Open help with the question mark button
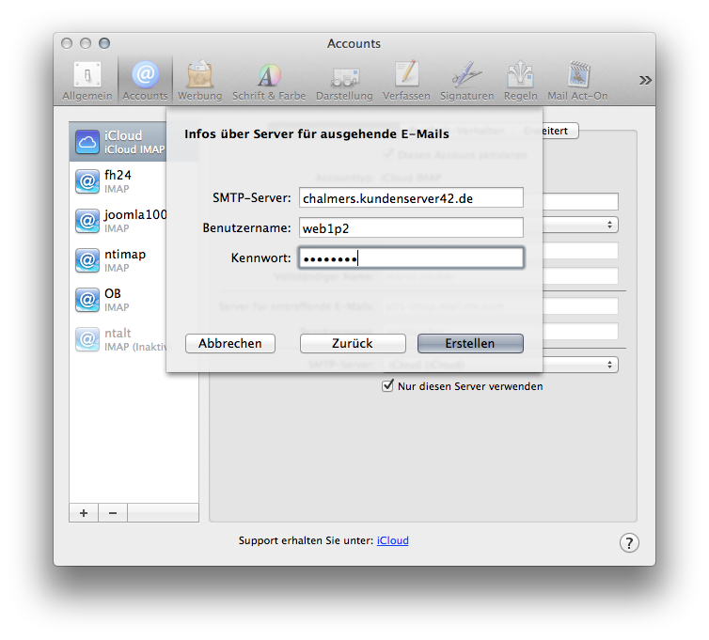 point(629,542)
